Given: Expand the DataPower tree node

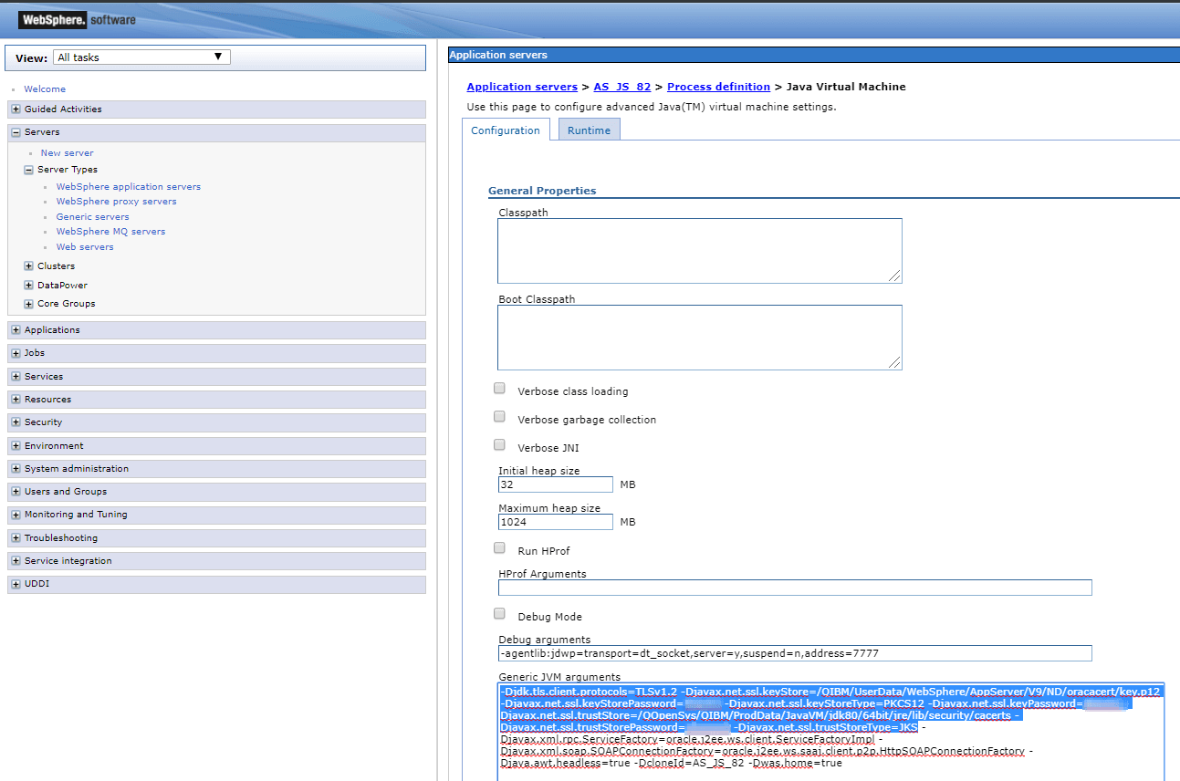Looking at the screenshot, I should pyautogui.click(x=29, y=286).
